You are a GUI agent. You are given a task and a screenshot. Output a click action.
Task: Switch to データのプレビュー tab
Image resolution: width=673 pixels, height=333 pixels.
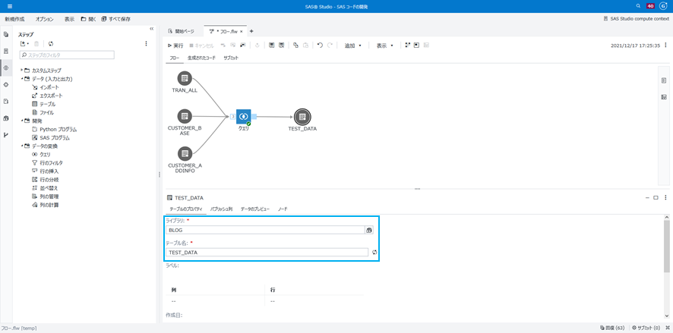point(255,209)
